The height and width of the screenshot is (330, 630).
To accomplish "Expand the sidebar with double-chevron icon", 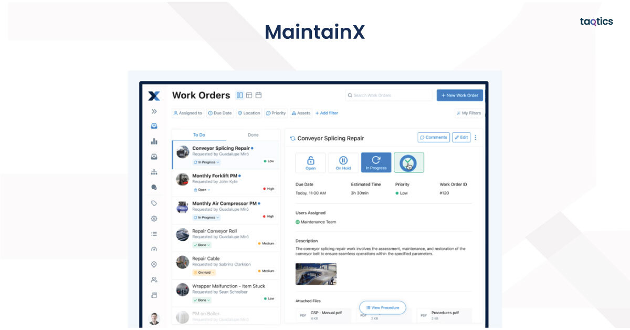I will 154,111.
